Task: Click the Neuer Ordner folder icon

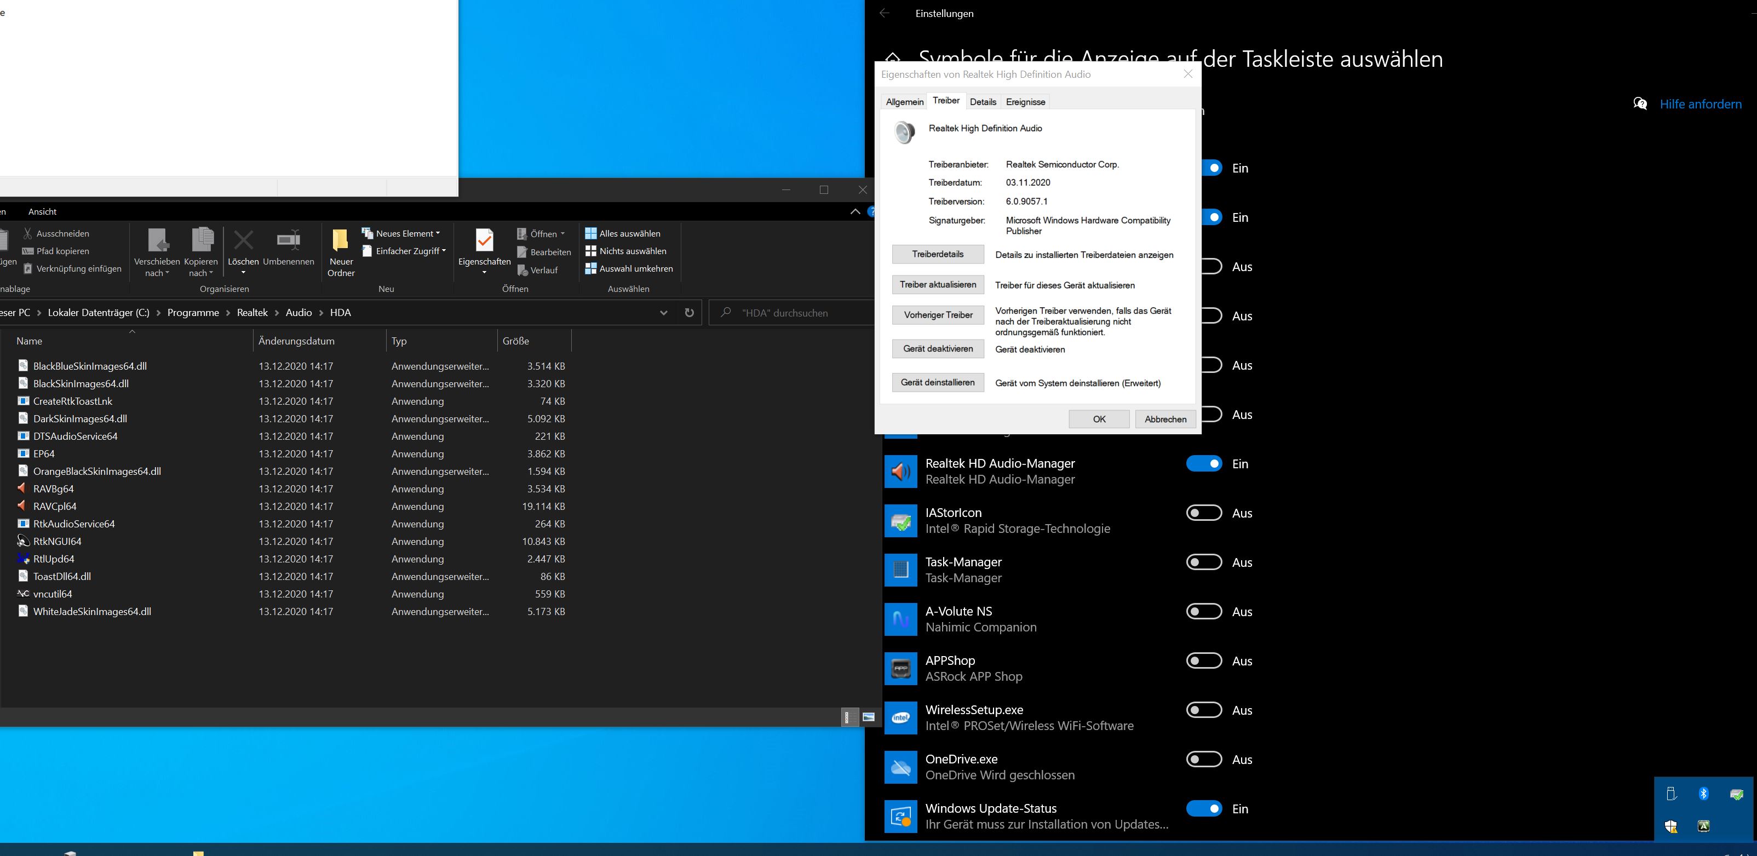Action: click(x=340, y=241)
